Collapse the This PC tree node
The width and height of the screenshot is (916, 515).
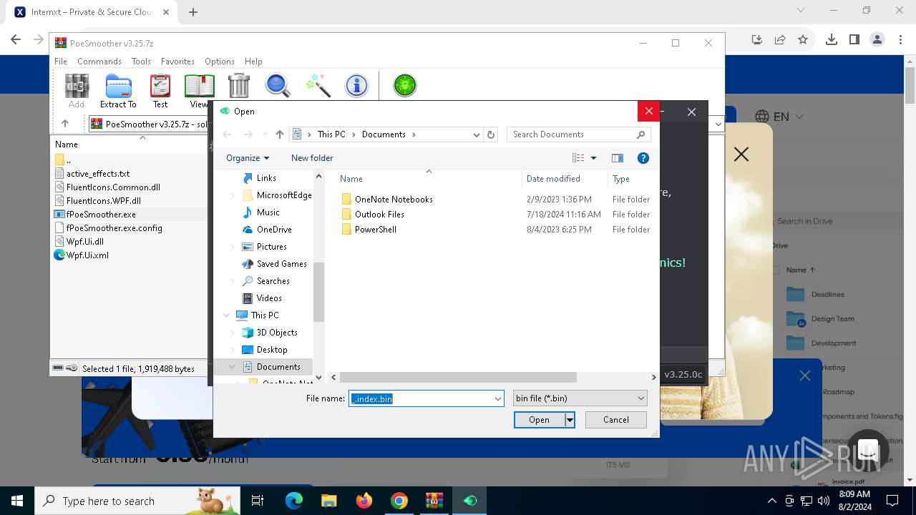point(228,315)
